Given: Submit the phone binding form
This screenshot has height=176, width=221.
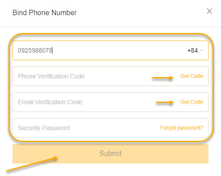Looking at the screenshot, I should [x=110, y=154].
